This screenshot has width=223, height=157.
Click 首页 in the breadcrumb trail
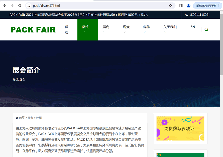click(22, 118)
